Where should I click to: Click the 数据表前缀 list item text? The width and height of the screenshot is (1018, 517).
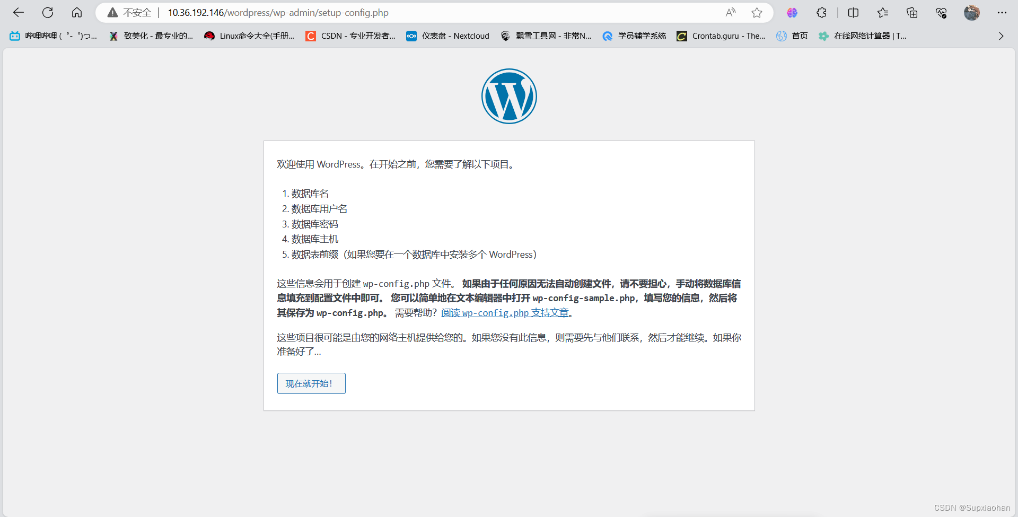click(x=414, y=255)
